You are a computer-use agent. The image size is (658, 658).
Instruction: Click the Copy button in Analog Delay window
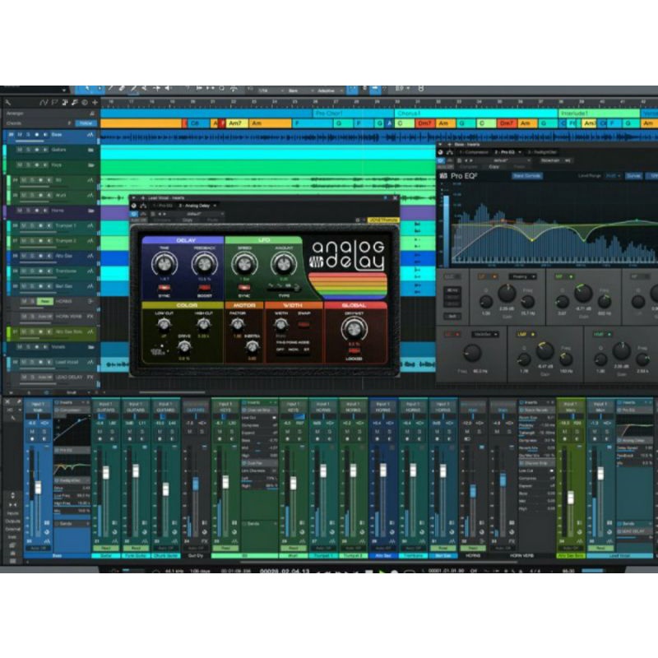188,220
